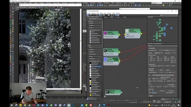Click yellow output socket of Map #23 node
191x107 pixels.
[120, 35]
